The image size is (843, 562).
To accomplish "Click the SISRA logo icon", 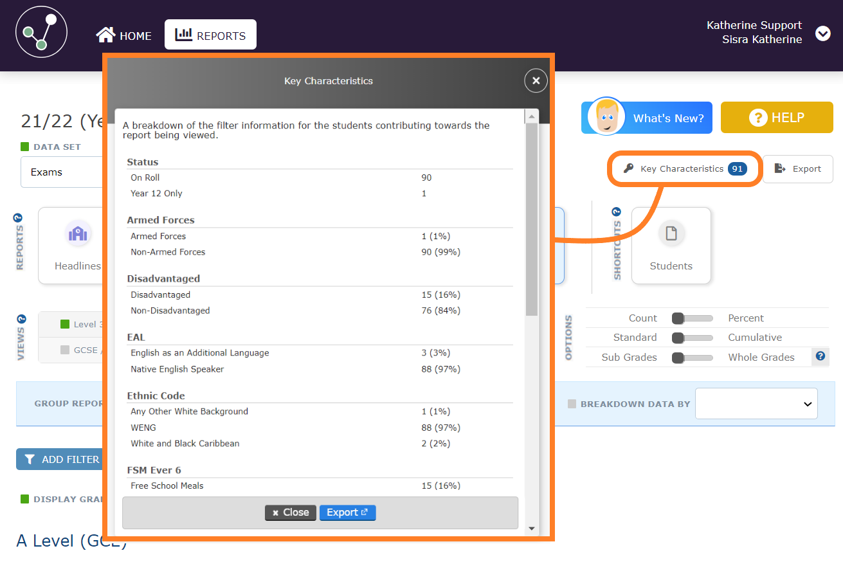I will pos(41,32).
